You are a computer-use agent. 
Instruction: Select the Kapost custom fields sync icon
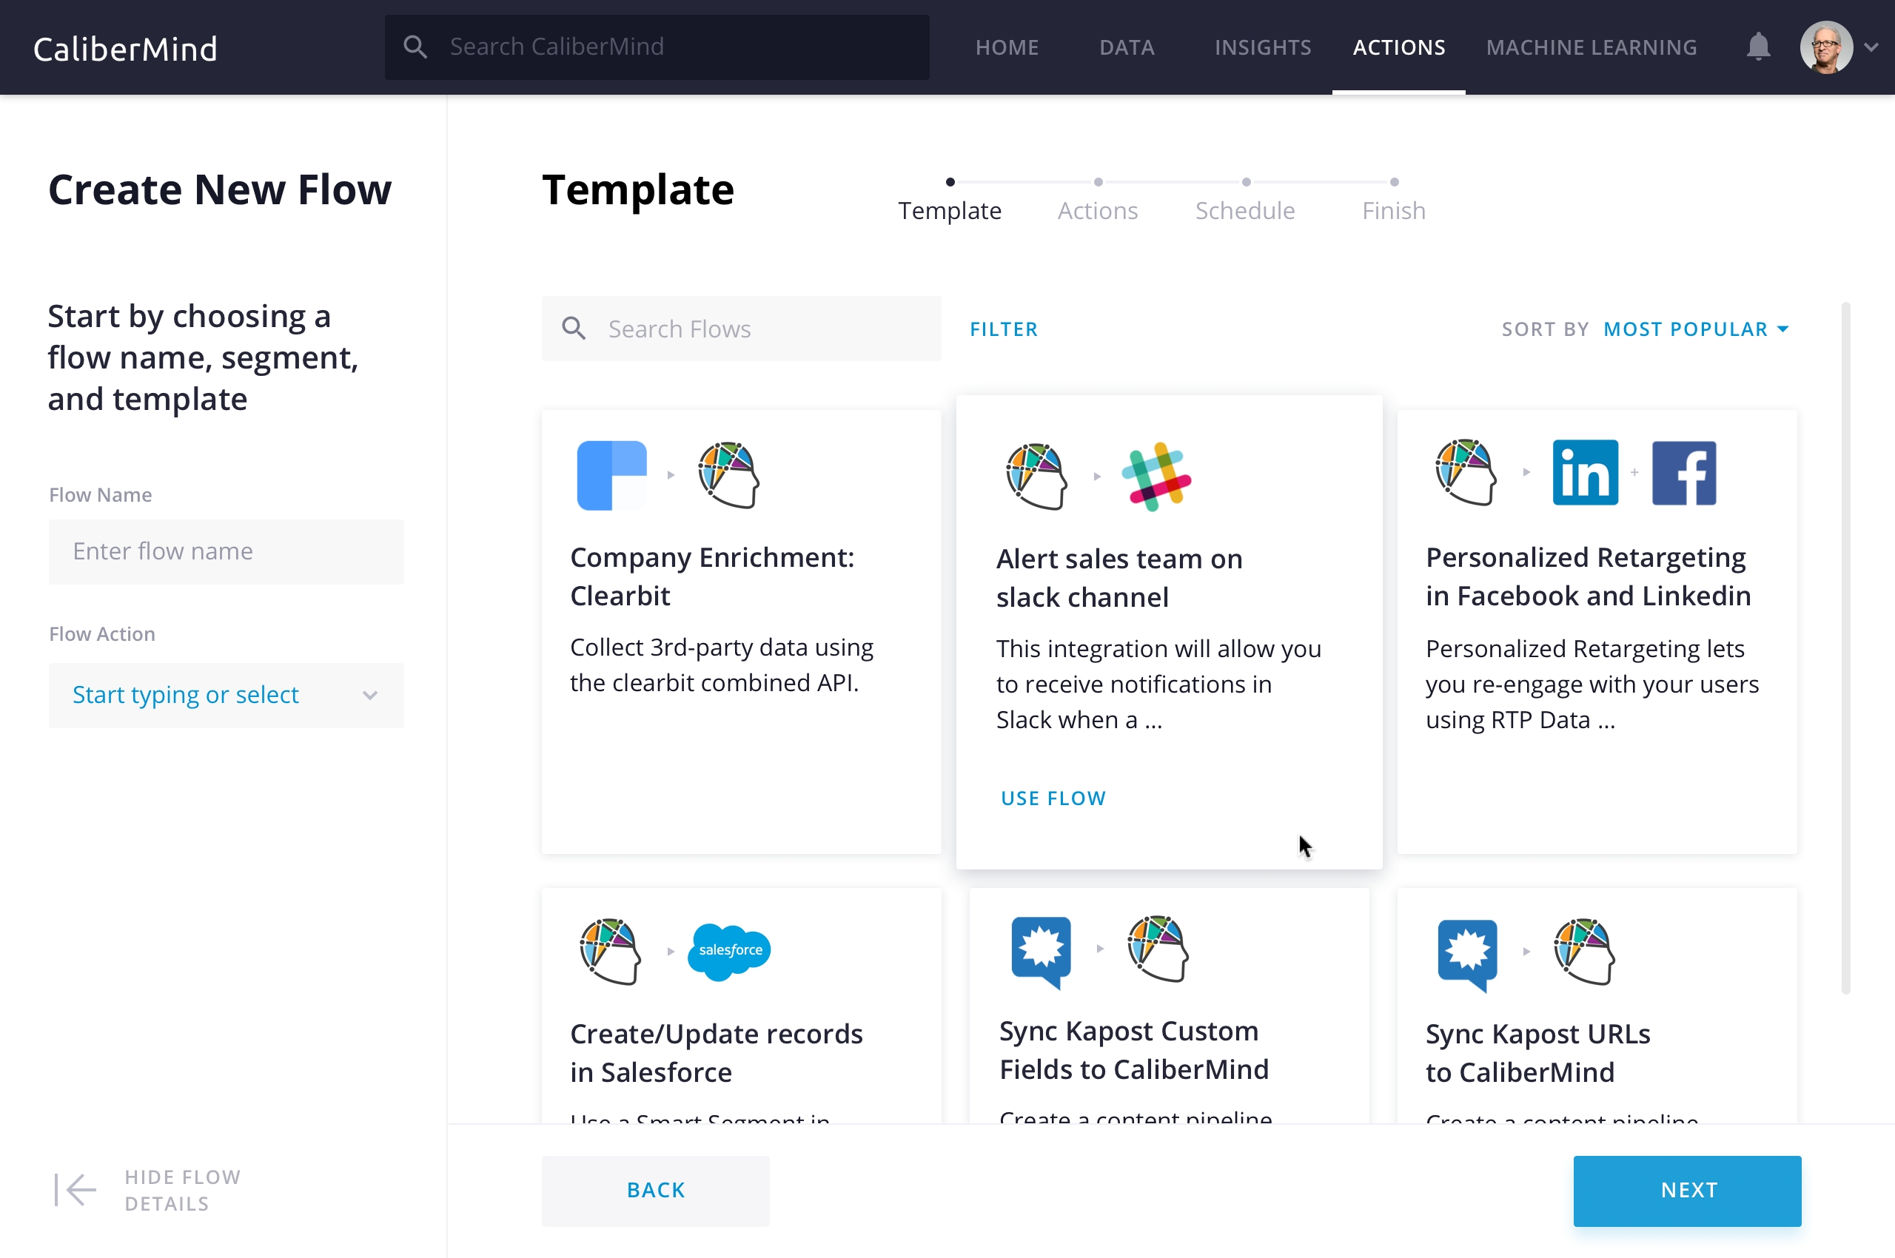pyautogui.click(x=1042, y=949)
